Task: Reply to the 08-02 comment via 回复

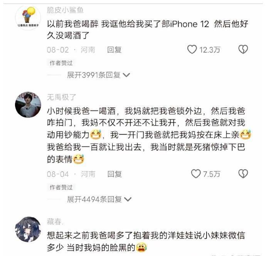Action: point(114,50)
